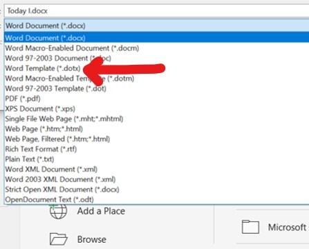This screenshot has height=249, width=309.
Task: Pick Plain Text (*.txt)
Action: pyautogui.click(x=30, y=159)
